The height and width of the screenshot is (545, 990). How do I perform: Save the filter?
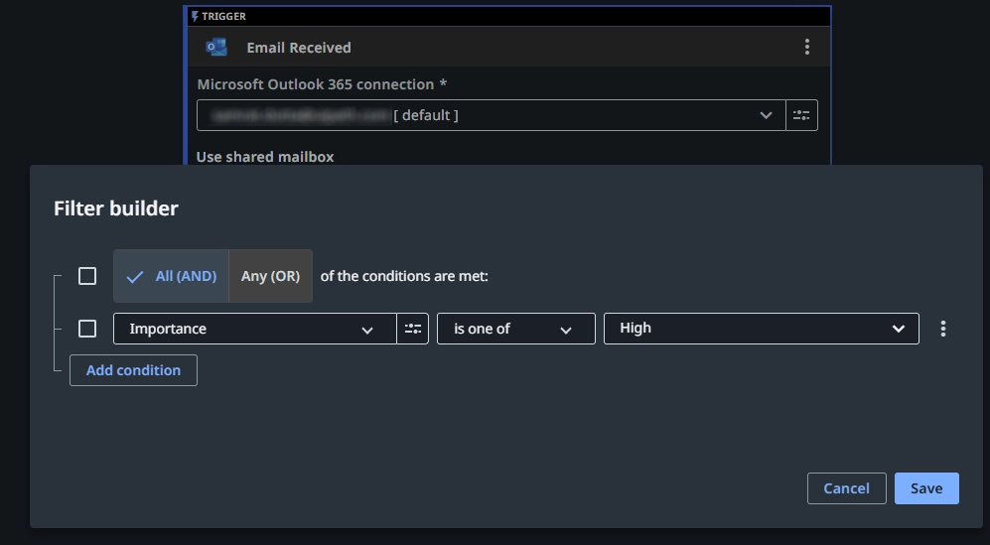click(925, 488)
